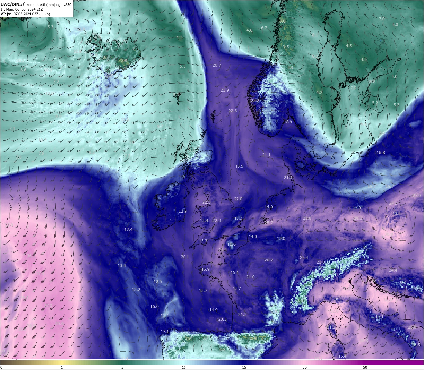Viewport: 424px width, 370px height.
Task: Click the value 7.0 on the map
Action: click(x=382, y=19)
